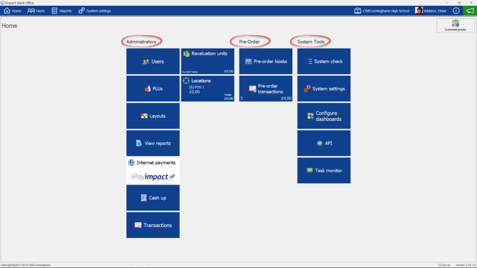Click the school building icon
Image resolution: width=477 pixels, height=268 pixels.
pos(358,11)
